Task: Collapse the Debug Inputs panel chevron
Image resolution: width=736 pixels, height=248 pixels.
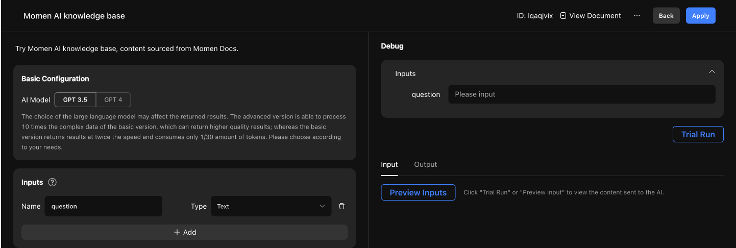Action: point(712,72)
